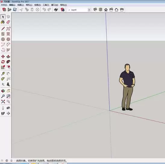
Task: Choose the Axes tool
Action: (x=3, y=84)
